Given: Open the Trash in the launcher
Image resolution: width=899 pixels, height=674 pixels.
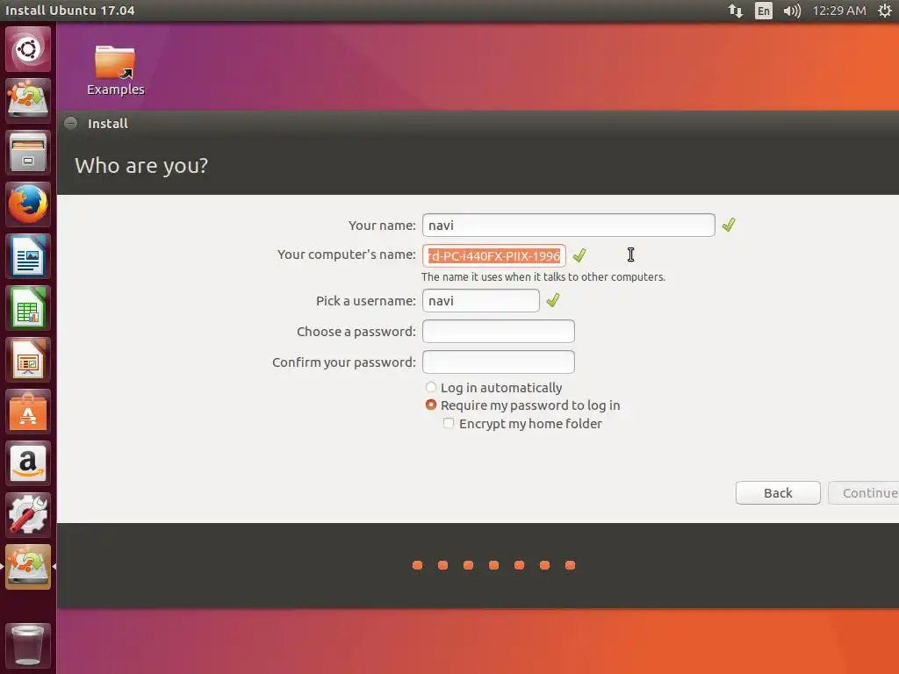Looking at the screenshot, I should tap(28, 645).
